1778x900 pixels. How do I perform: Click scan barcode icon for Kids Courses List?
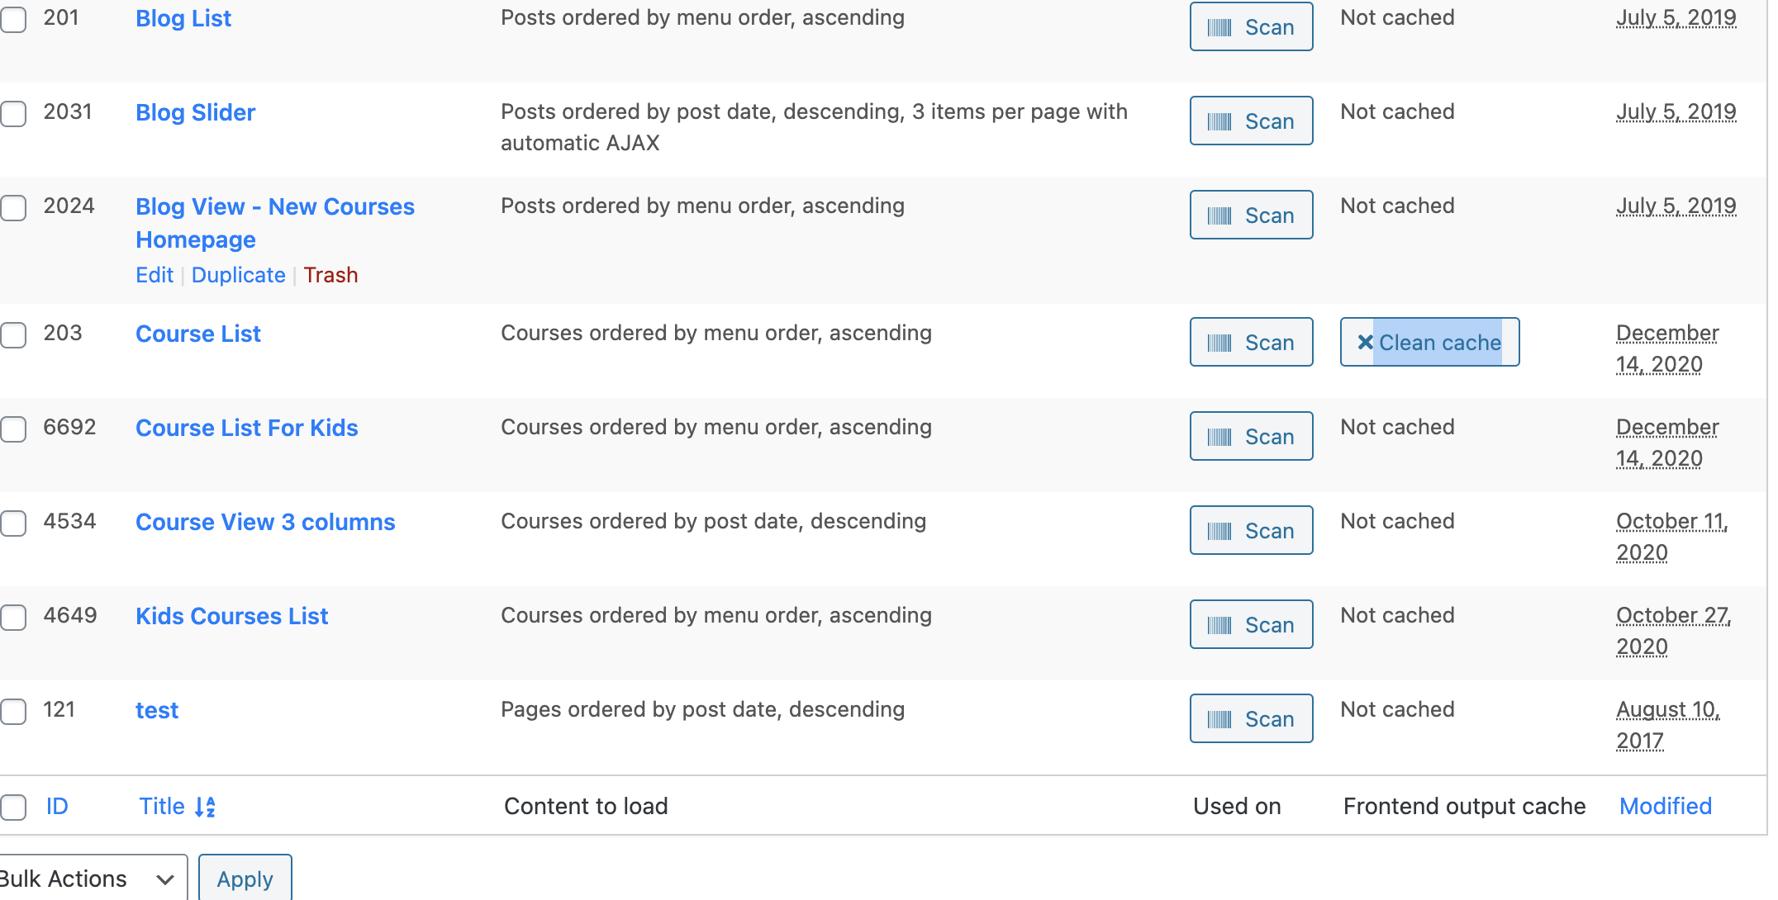(1219, 626)
